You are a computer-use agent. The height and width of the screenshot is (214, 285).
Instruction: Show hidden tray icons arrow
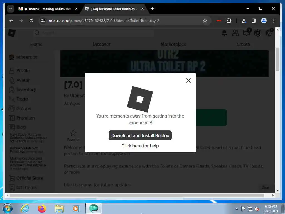pos(237,209)
